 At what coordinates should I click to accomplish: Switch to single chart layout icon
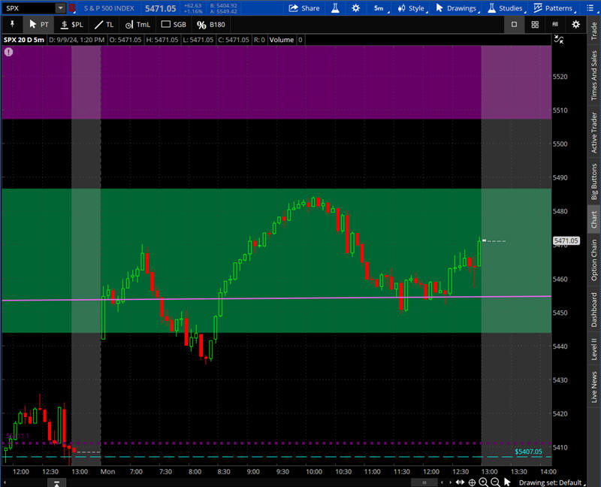pos(514,24)
